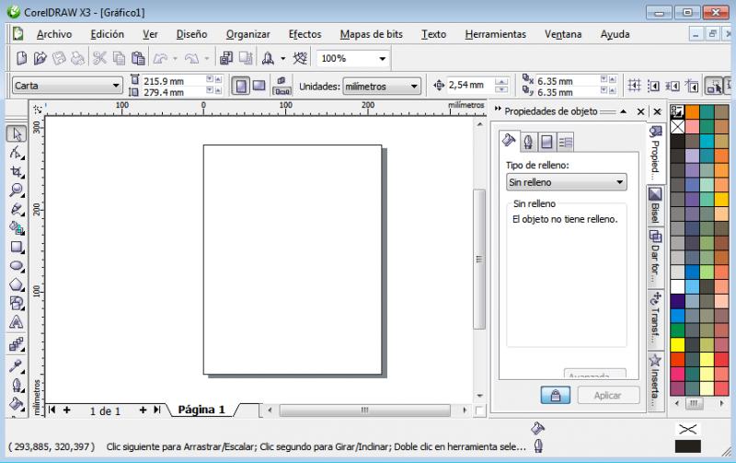Click the page width 215.9 mm field
The height and width of the screenshot is (463, 736).
click(x=172, y=80)
